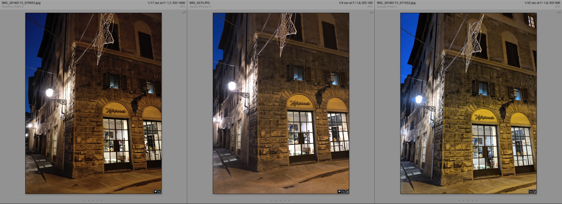This screenshot has height=204, width=562.
Task: Set one-star rating under the iPhone X photo
Action: pyautogui.click(x=272, y=200)
